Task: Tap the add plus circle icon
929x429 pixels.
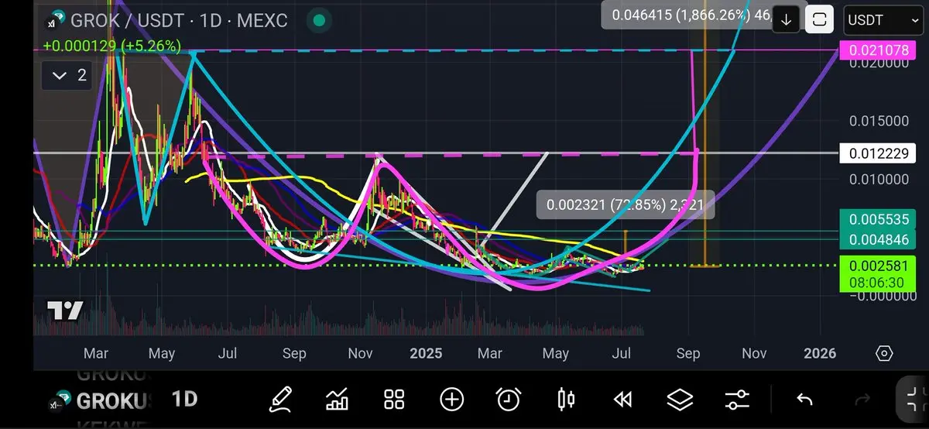Action: click(x=451, y=400)
